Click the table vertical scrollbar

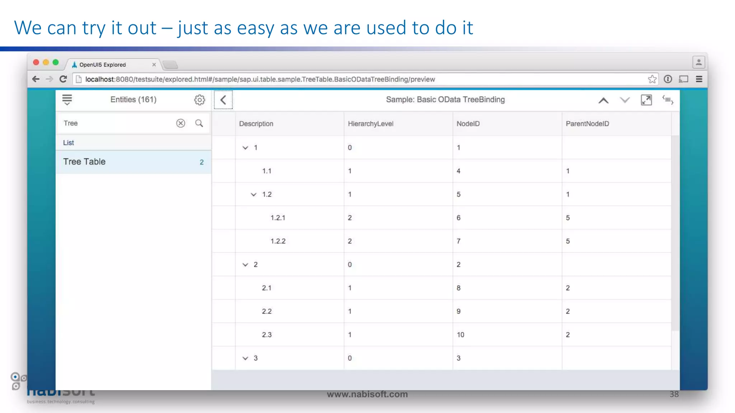point(675,233)
